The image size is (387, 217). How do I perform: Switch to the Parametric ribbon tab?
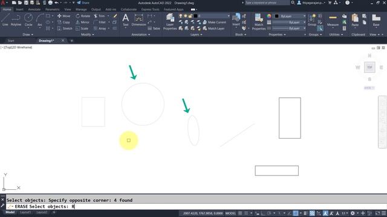[53, 10]
